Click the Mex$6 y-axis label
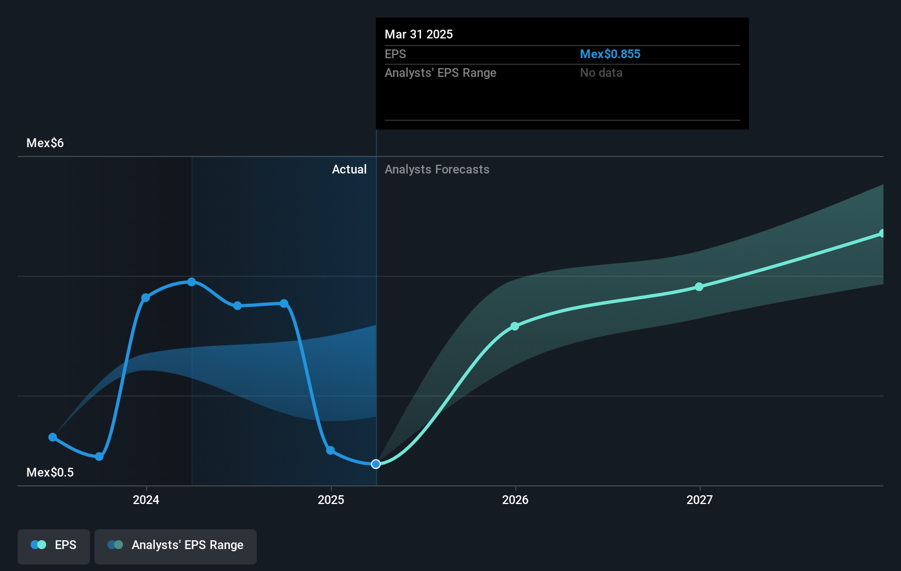The image size is (901, 571). pos(45,143)
